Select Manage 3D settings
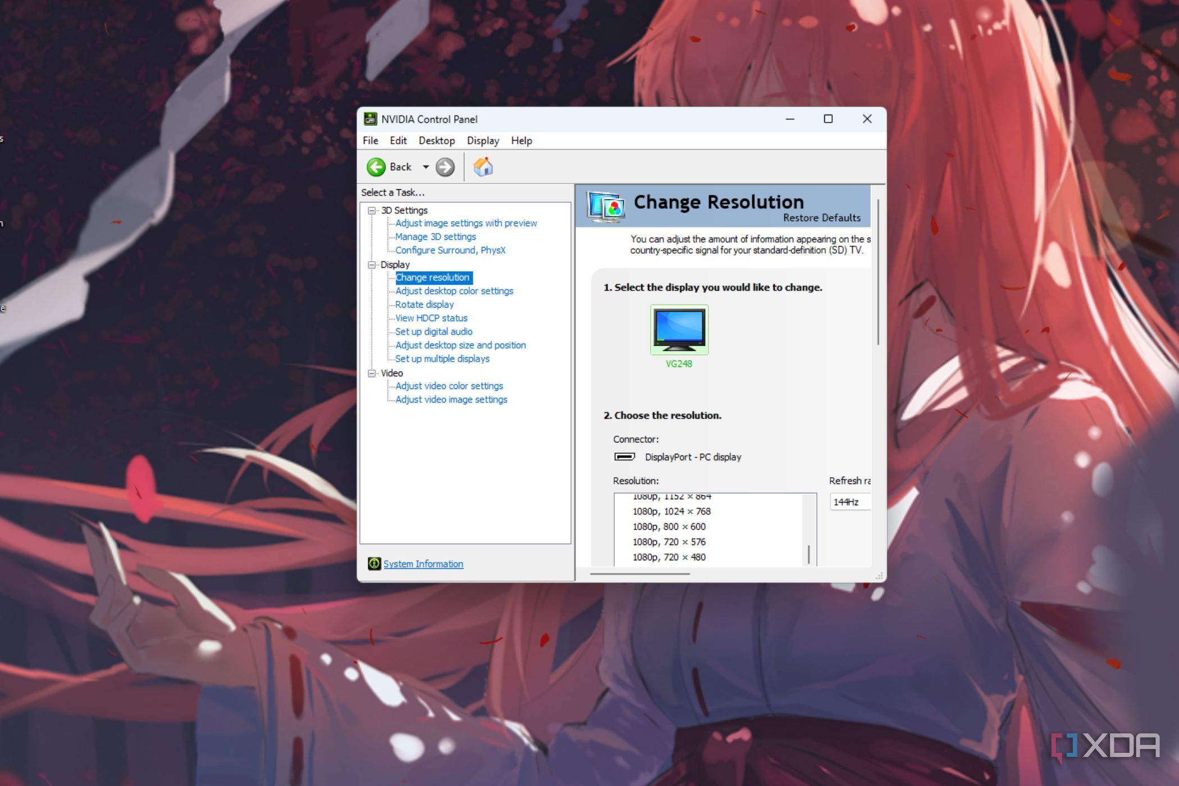Screen dimensions: 1179x786 click(x=436, y=237)
